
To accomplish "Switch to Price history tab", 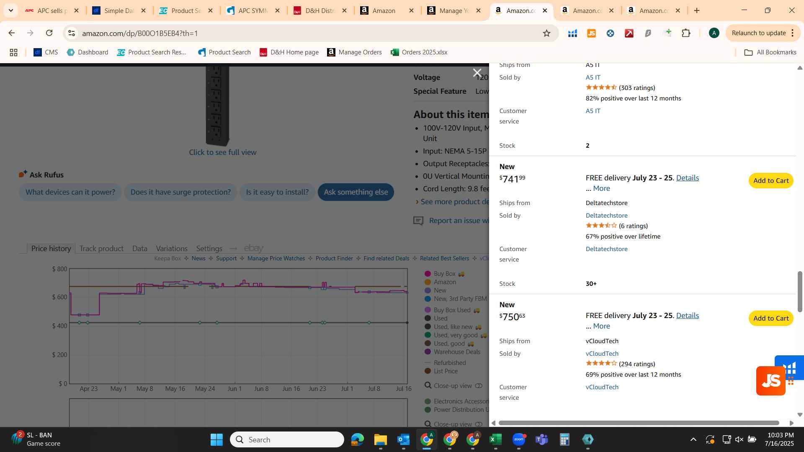I will pos(51,249).
